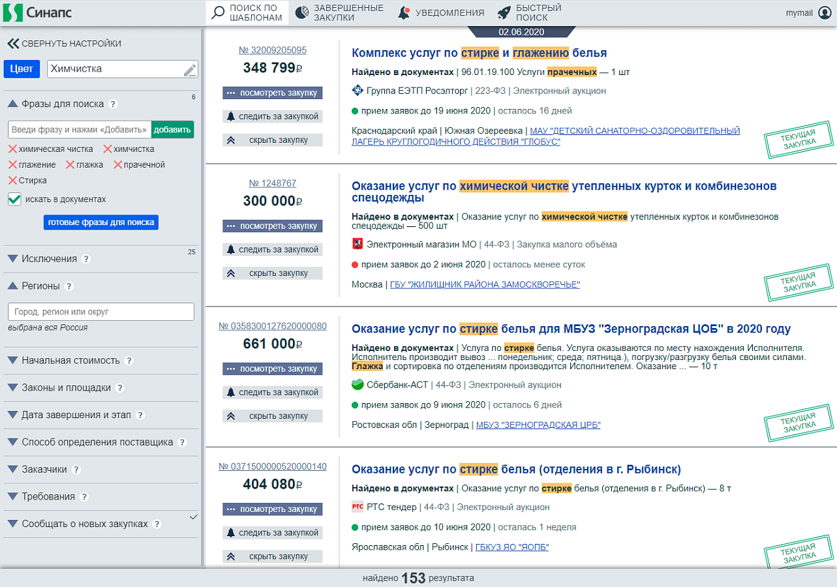
Task: Switch to Поиск по шаблонам tab
Action: pos(247,13)
